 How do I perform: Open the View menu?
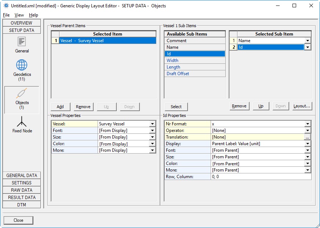(19, 15)
